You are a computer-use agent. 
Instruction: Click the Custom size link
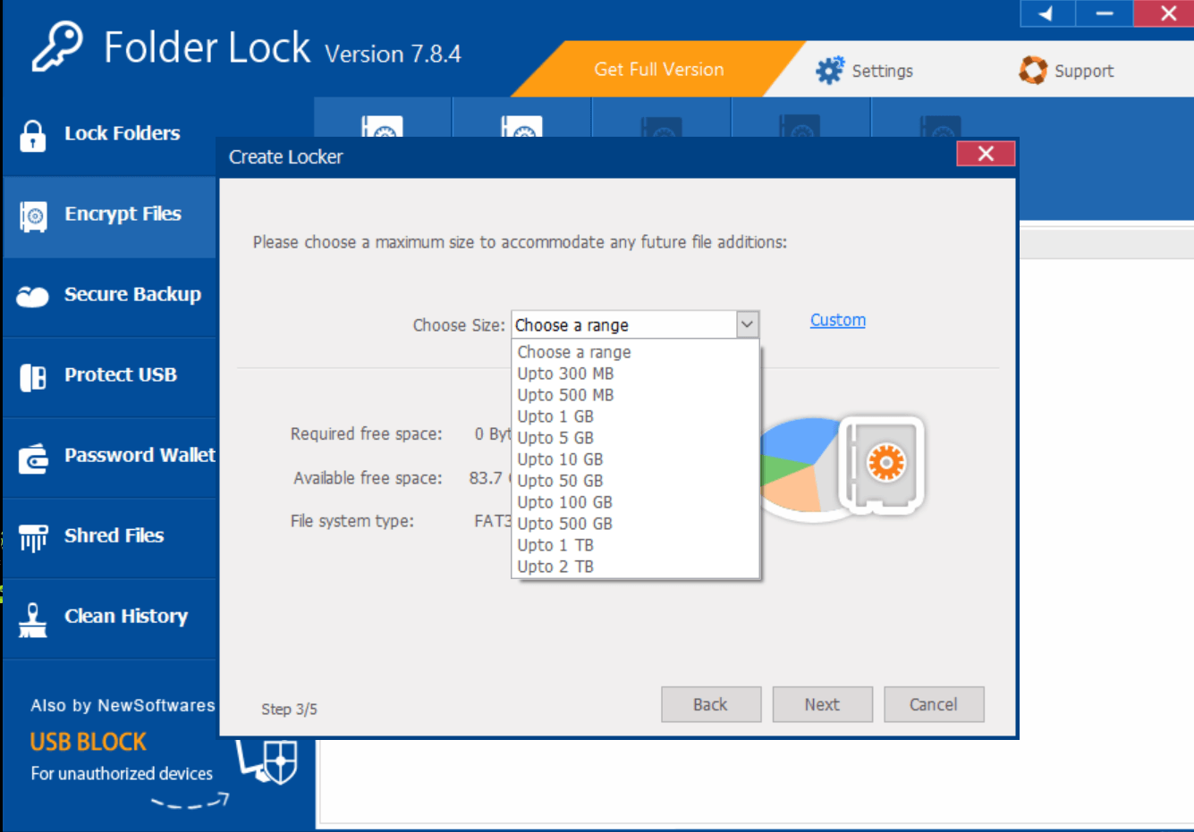(x=837, y=320)
